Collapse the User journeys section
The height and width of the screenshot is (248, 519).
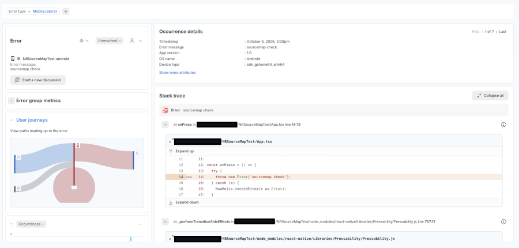12,120
